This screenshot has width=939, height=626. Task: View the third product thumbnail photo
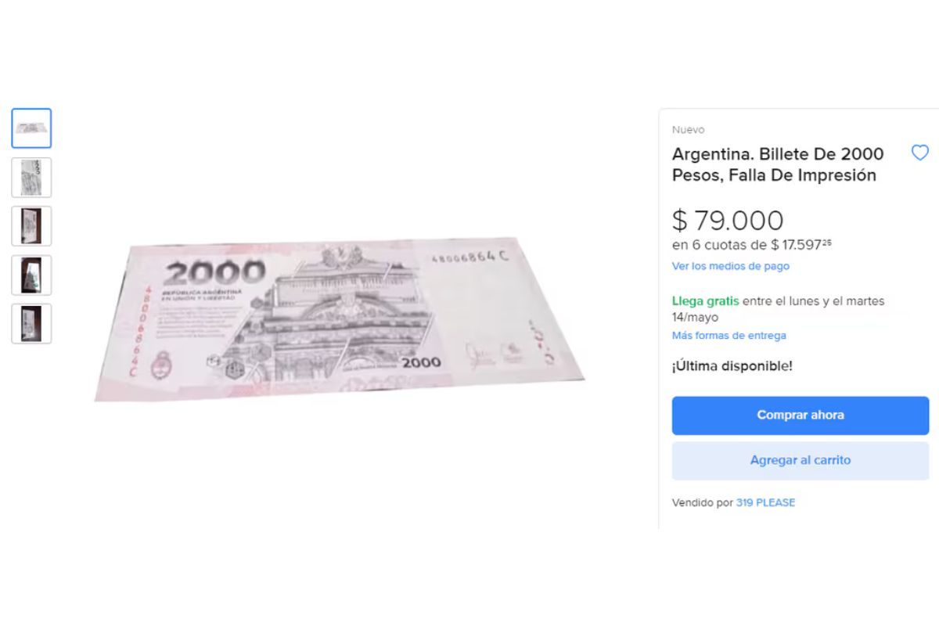click(31, 226)
